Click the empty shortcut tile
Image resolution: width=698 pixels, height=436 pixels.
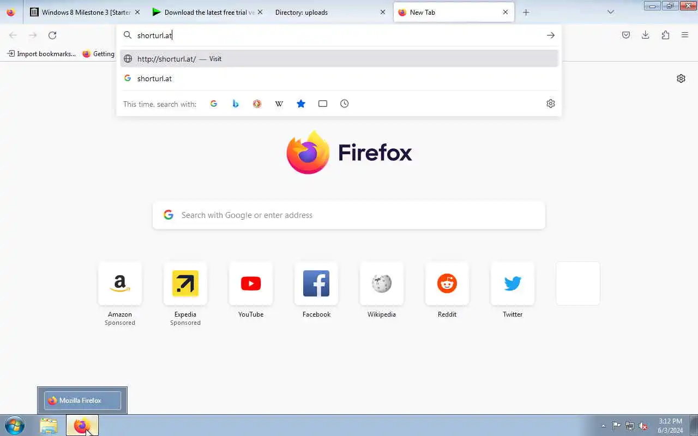coord(578,283)
